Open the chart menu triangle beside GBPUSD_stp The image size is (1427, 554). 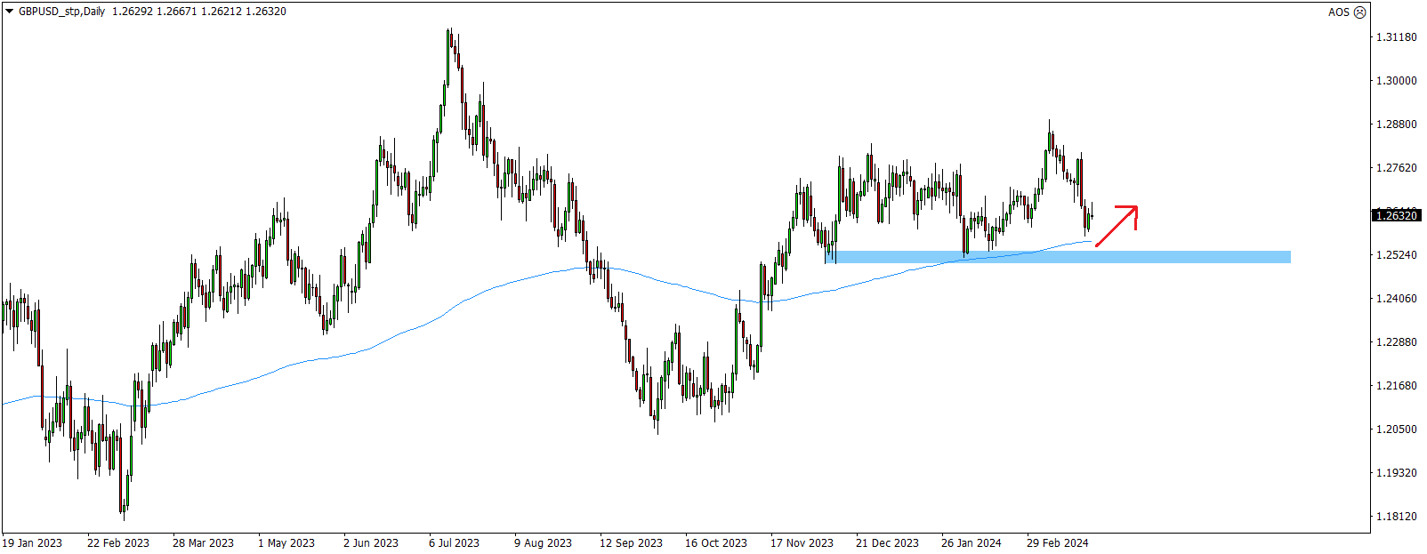(10, 12)
